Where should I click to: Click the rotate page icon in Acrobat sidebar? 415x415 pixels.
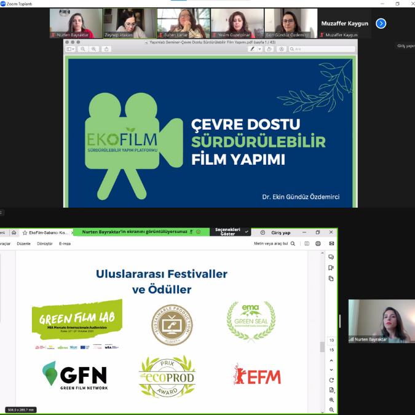(x=331, y=380)
